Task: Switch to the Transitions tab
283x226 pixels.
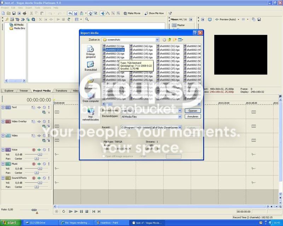Action: coord(61,91)
